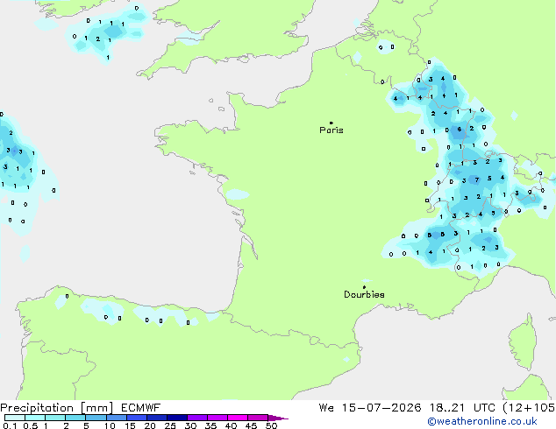Click the 7 mm precipitation value on the map
The width and height of the screenshot is (556, 429).
[477, 179]
